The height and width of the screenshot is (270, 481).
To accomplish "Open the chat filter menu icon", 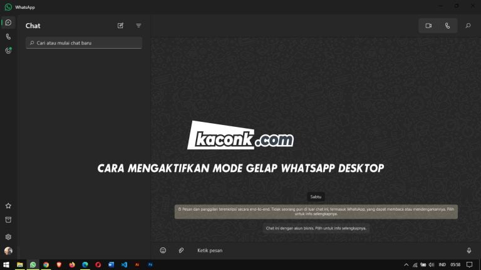I will point(138,26).
